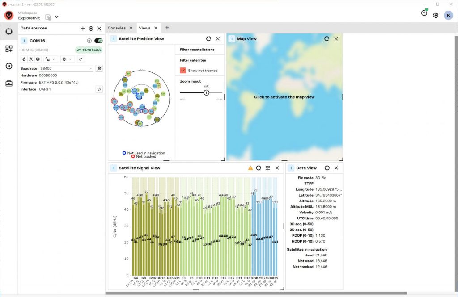
Task: Click to activate the map view
Action: pos(284,97)
